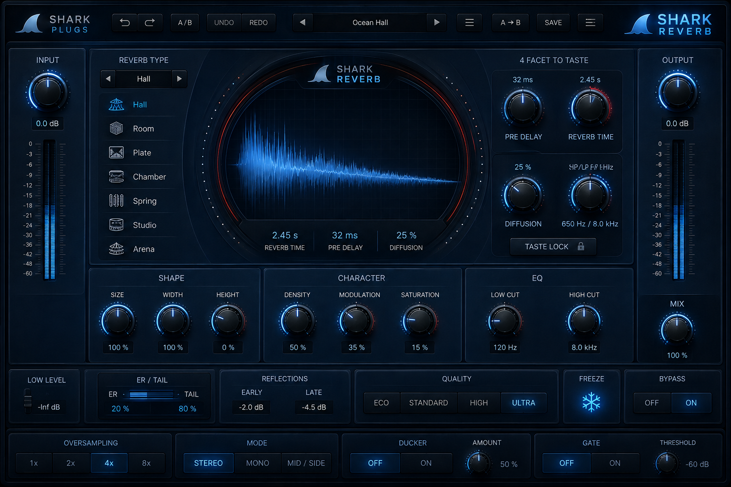Click the ER / Tail balance slider
This screenshot has height=487, width=731.
(152, 395)
